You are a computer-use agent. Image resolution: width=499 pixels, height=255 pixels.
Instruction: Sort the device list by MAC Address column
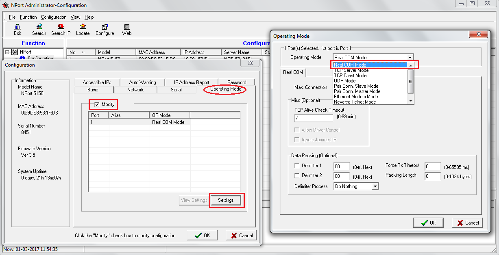(158, 52)
